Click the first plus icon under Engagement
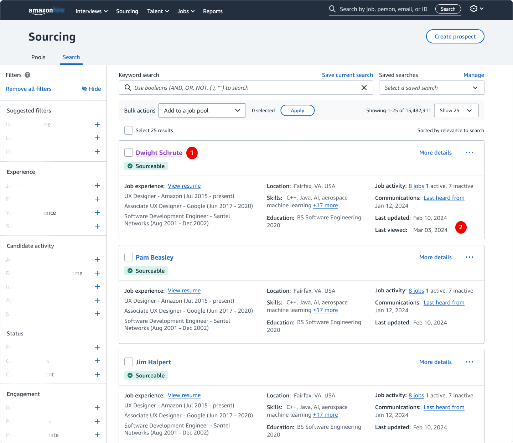 pos(97,408)
